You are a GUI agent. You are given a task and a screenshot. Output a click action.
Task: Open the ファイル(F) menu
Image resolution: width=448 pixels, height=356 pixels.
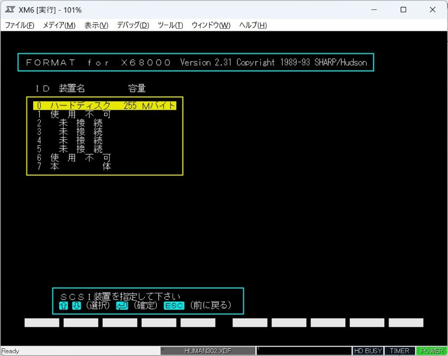(x=19, y=25)
